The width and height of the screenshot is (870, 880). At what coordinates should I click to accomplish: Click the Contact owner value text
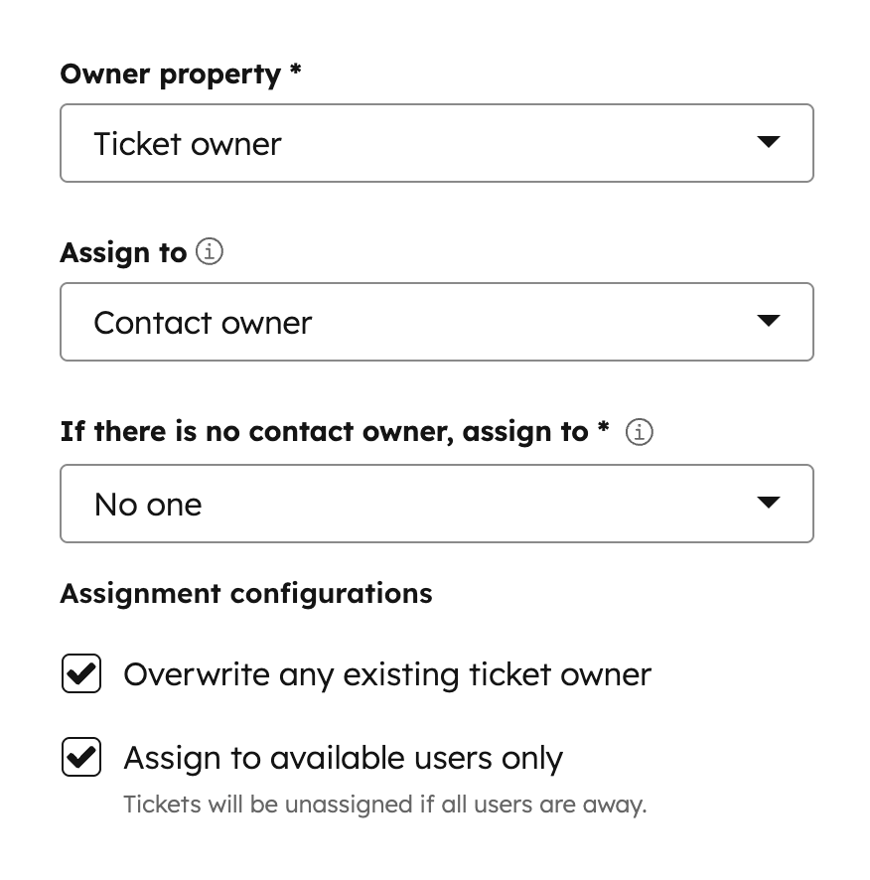pos(203,322)
